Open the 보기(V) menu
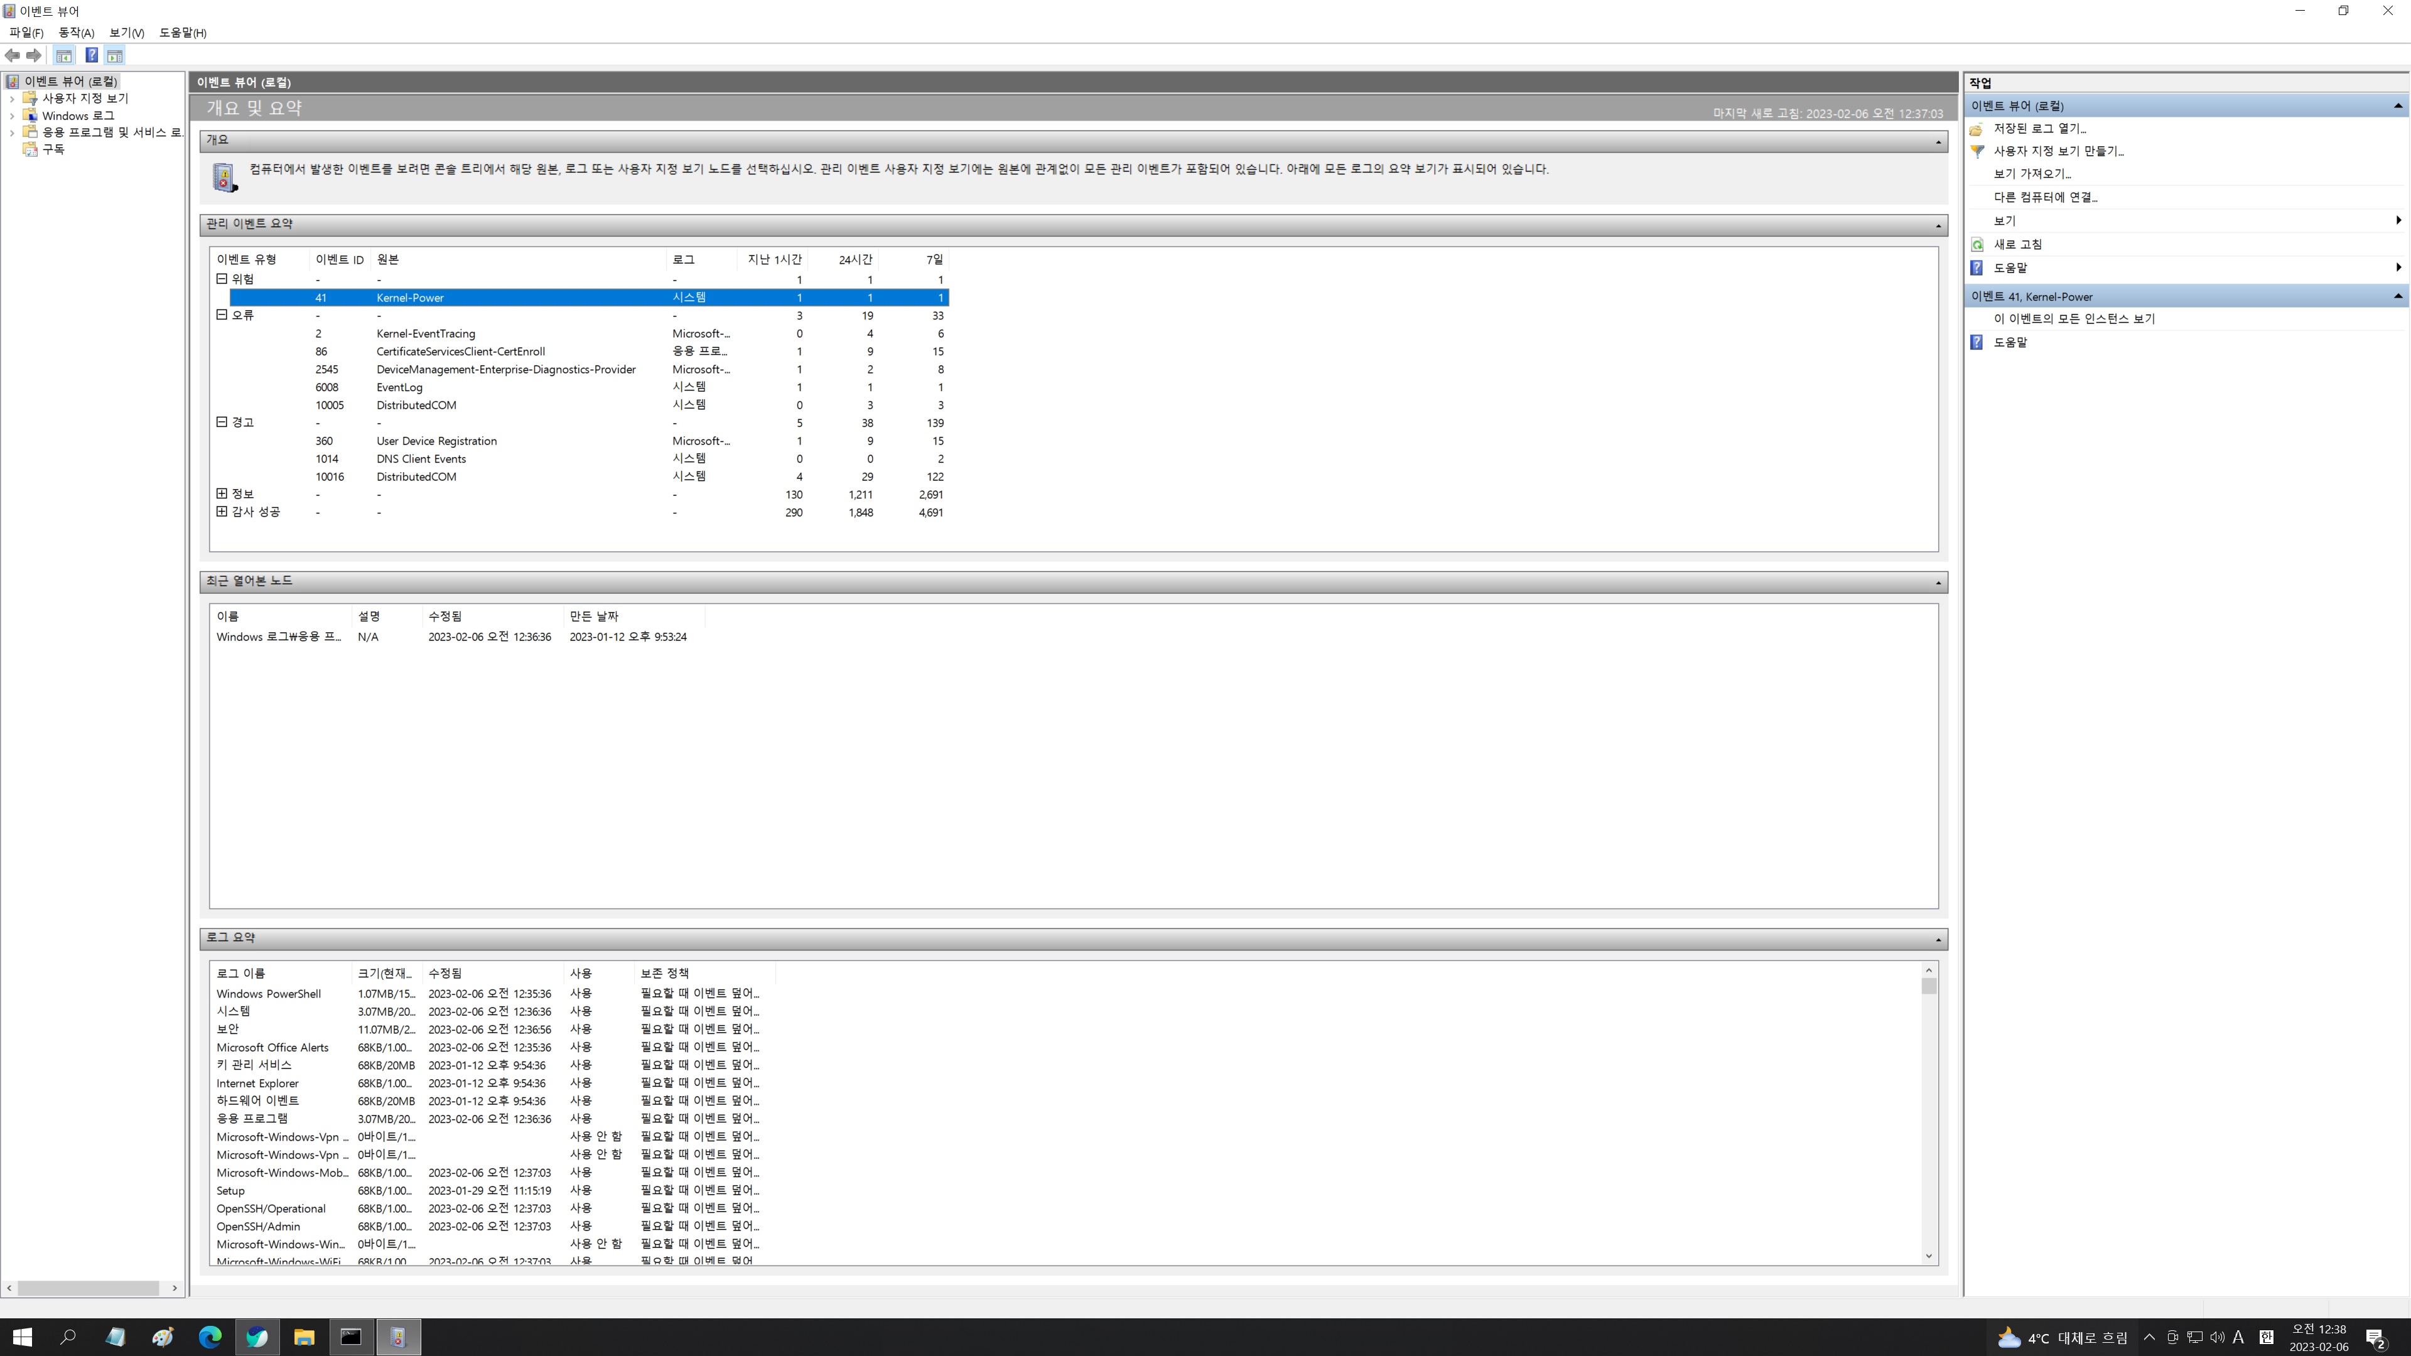Screen dimensions: 2411x1356 click(x=126, y=33)
